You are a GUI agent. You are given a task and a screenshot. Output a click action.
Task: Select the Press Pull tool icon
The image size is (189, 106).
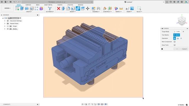coord(63,9)
